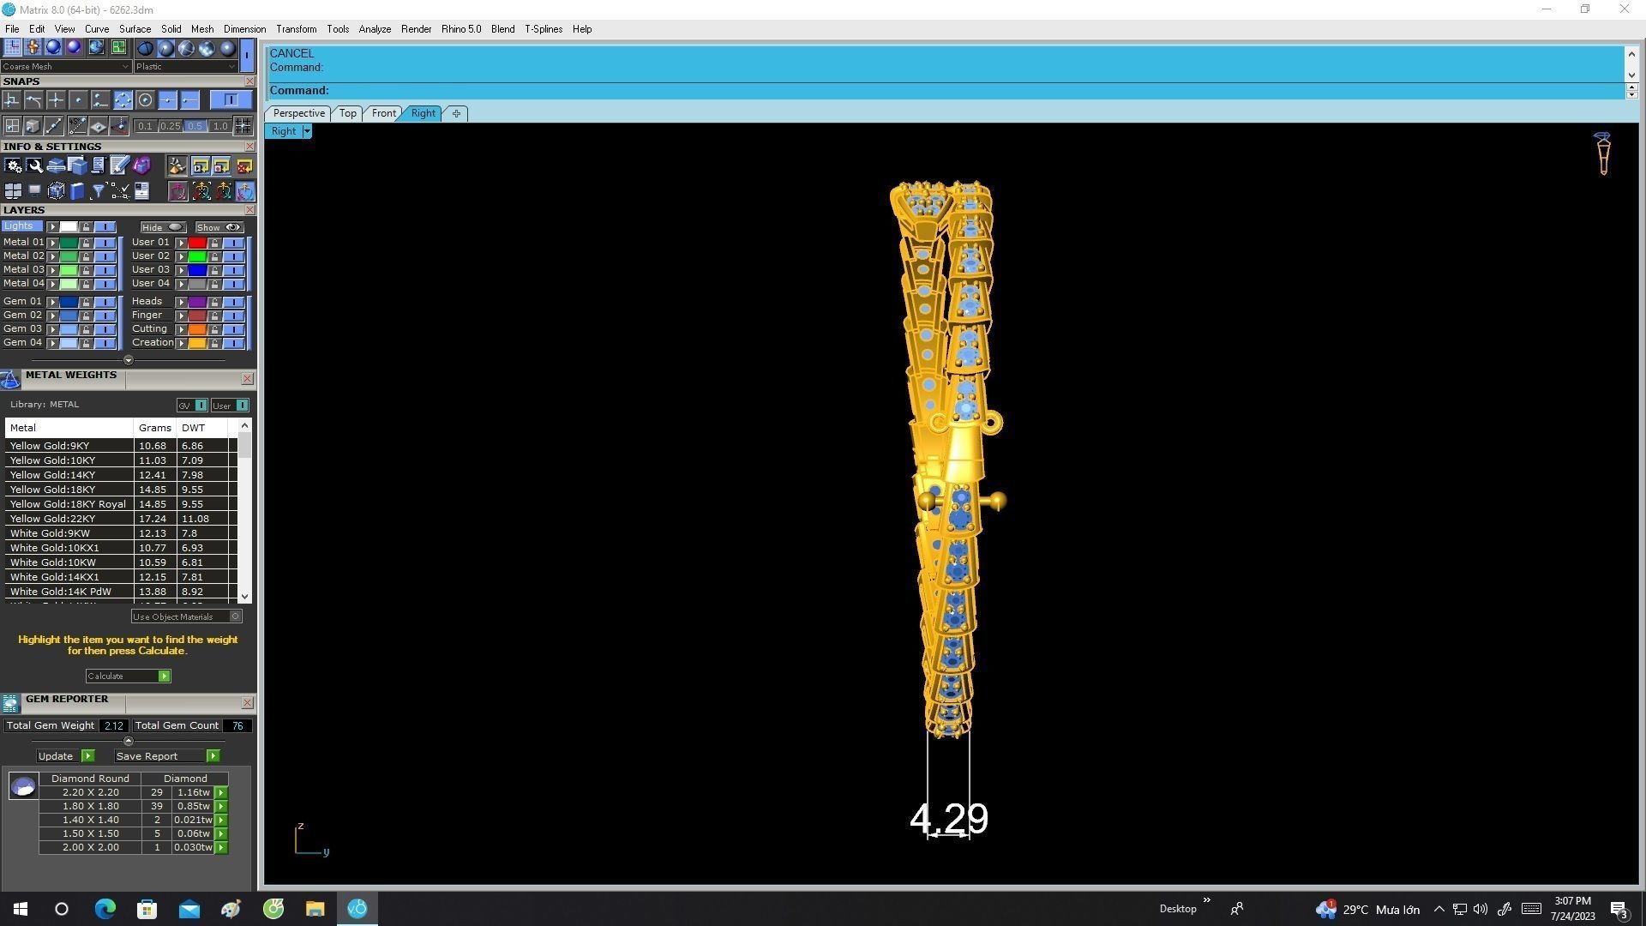
Task: Toggle the main Snaps on/off switch
Action: tap(230, 99)
